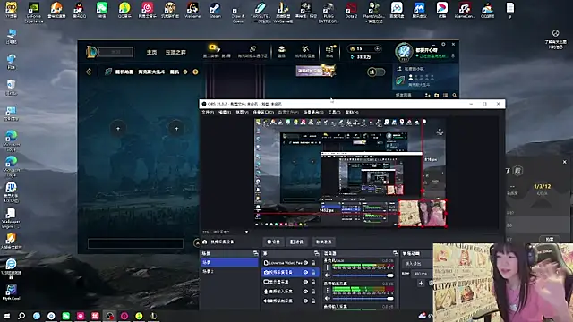Toggle the lobby open-party switch

coord(376,72)
